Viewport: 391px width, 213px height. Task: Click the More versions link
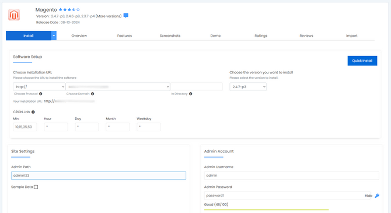pyautogui.click(x=109, y=16)
